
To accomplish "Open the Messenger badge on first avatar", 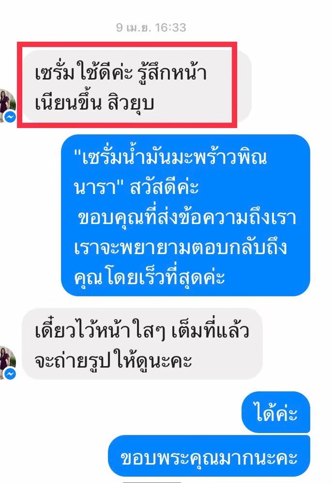I will click(x=11, y=117).
